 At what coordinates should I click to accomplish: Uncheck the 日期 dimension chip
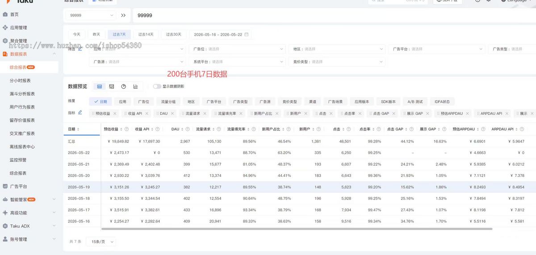[x=100, y=101]
